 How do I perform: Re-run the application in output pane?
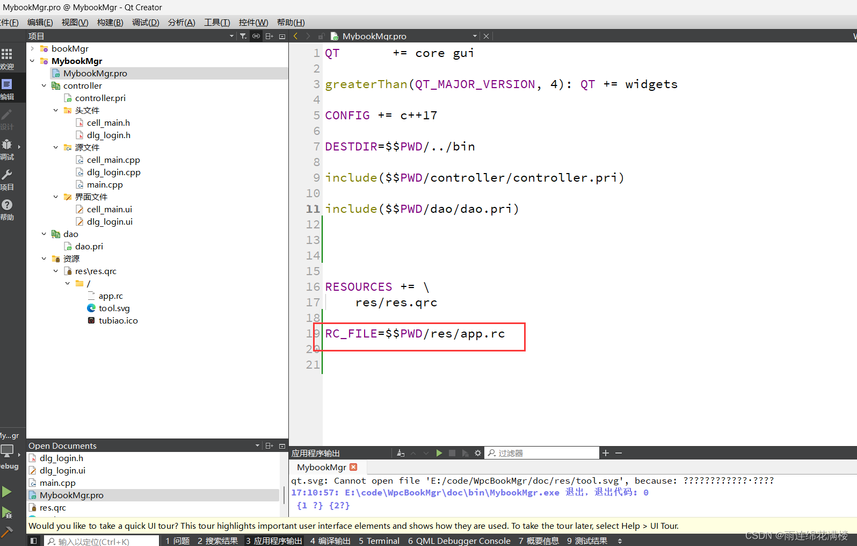tap(439, 453)
